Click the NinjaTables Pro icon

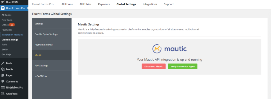pos(3,87)
